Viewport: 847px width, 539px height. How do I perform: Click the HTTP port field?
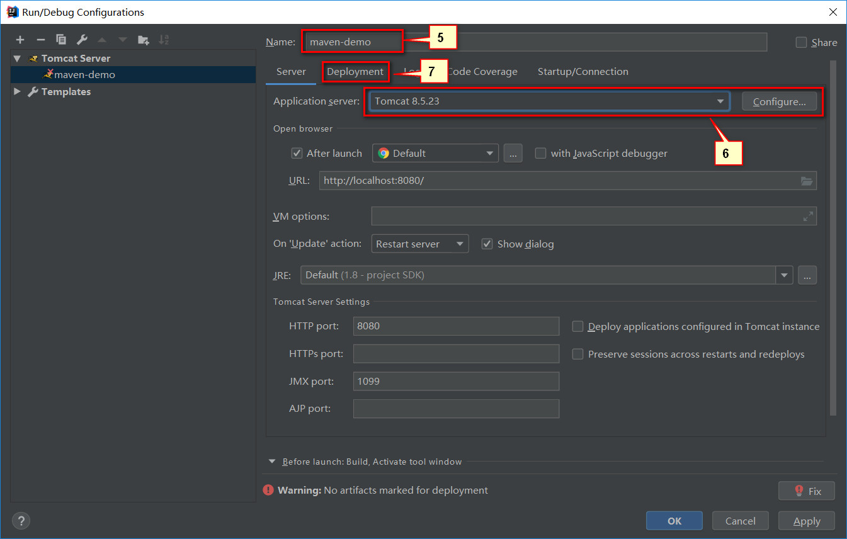(x=456, y=326)
